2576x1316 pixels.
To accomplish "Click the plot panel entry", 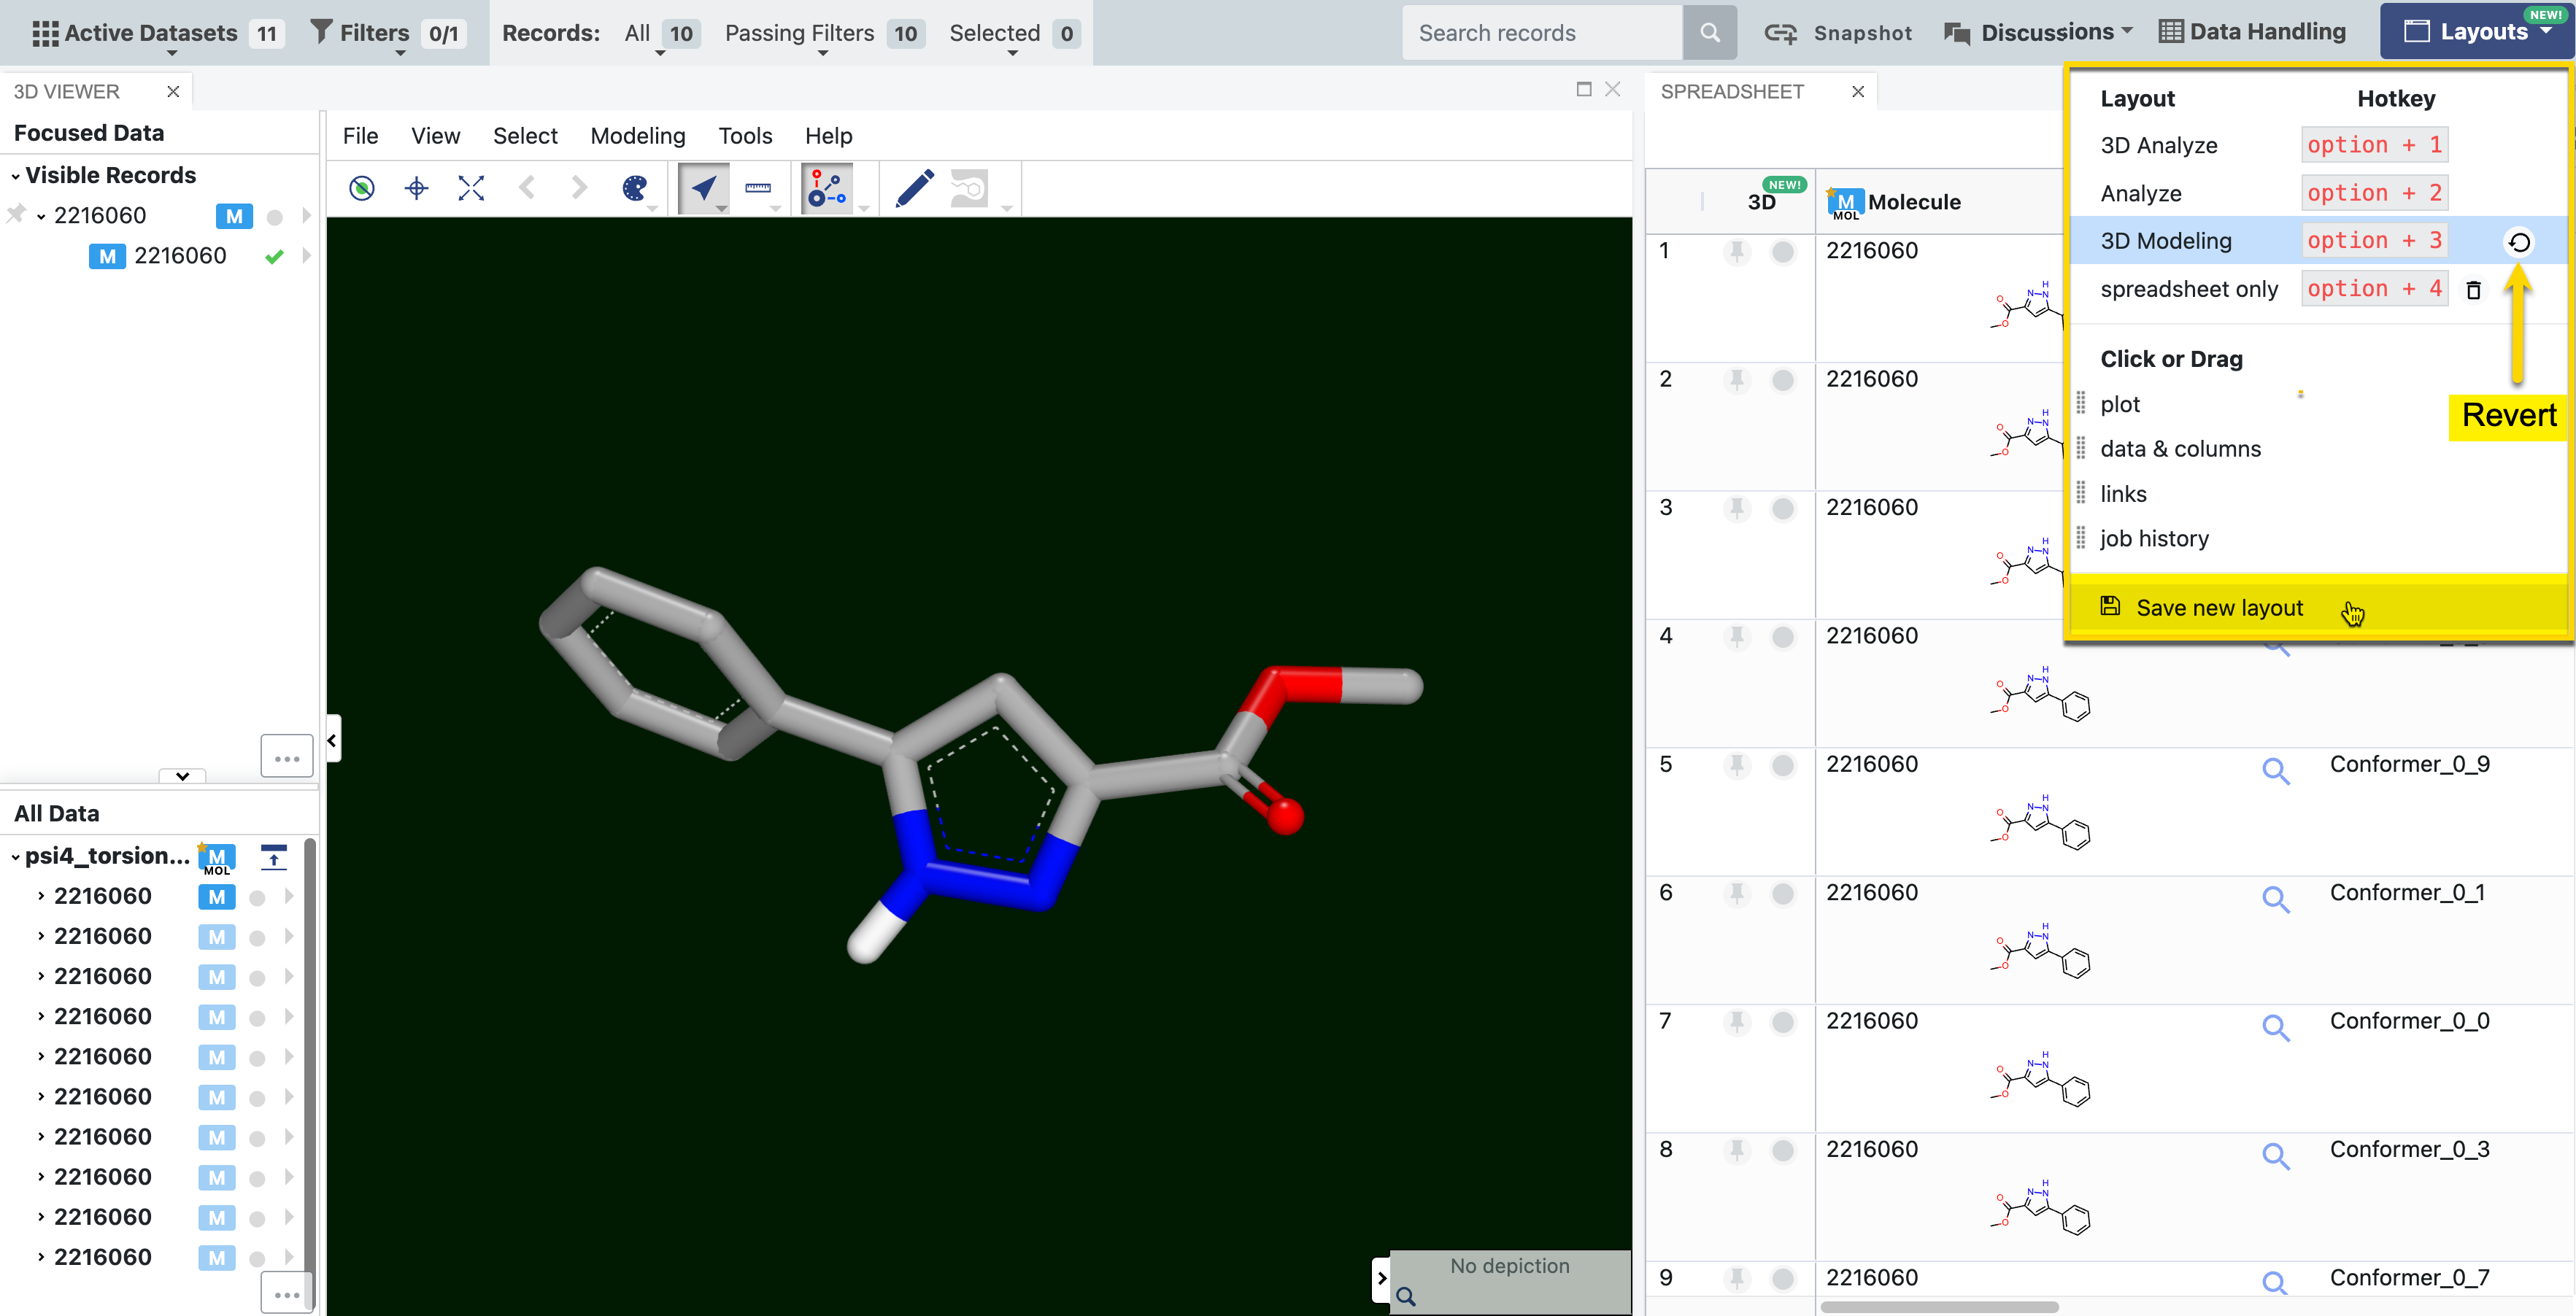I will coord(2120,404).
